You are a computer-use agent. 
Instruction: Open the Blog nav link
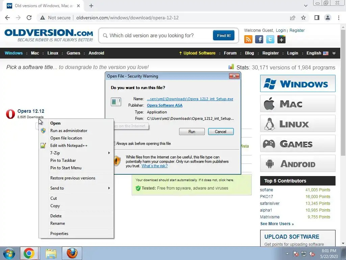(249, 53)
